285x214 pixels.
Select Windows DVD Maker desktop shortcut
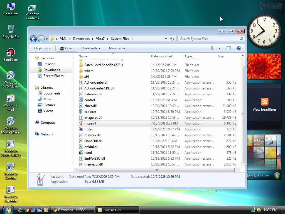point(11,79)
